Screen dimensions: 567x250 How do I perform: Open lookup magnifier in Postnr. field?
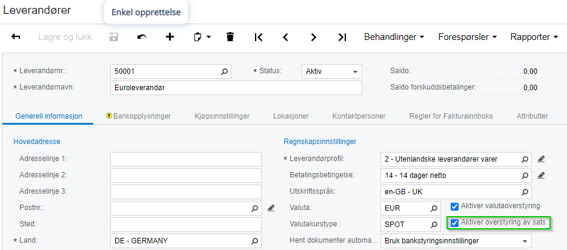(x=254, y=208)
